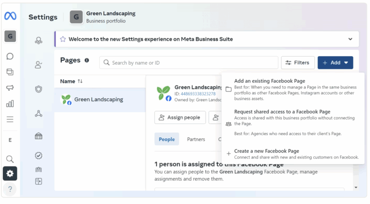Switch to the People tab
Image resolution: width=370 pixels, height=204 pixels.
pos(167,139)
